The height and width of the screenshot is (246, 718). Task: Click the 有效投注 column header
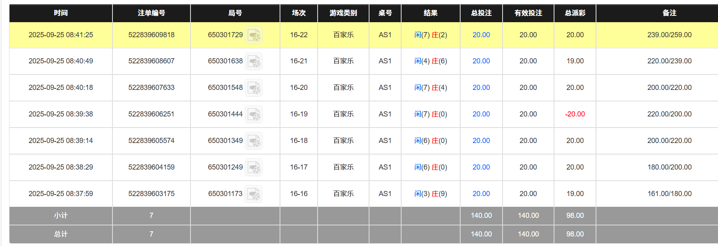528,13
